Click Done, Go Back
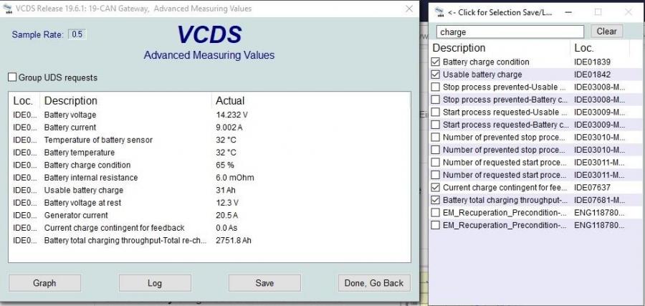645x306 pixels. click(373, 283)
